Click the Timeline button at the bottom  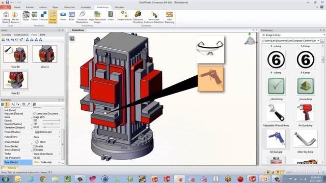tap(10, 168)
